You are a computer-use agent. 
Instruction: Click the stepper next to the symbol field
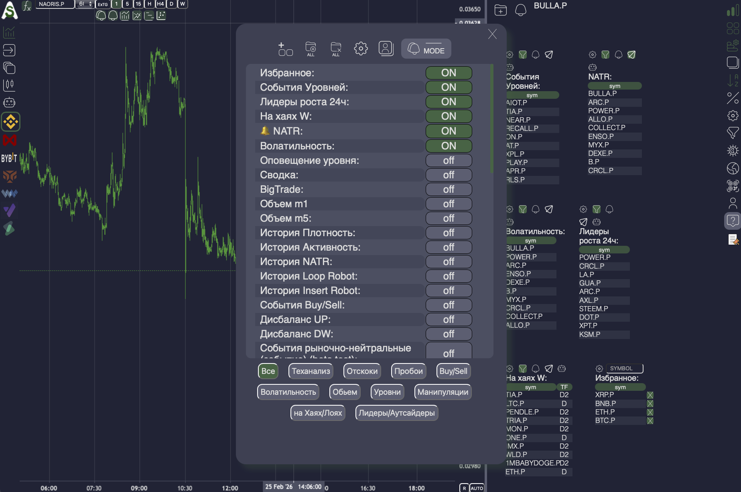[x=90, y=4]
